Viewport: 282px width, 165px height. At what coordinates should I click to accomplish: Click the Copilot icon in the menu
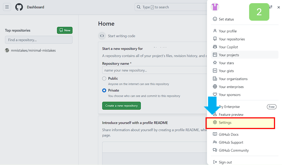[215, 47]
